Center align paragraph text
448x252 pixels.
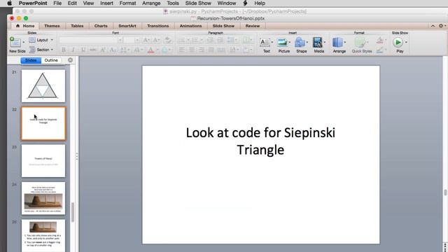click(x=192, y=50)
